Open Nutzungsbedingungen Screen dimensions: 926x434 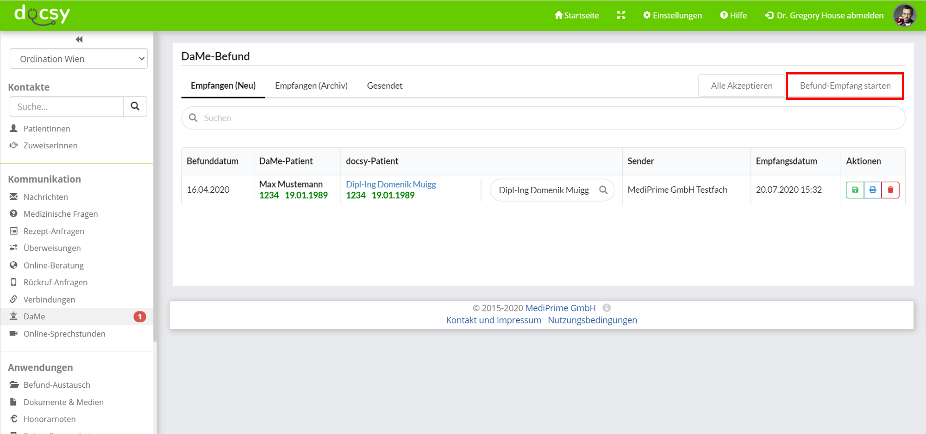click(x=592, y=320)
